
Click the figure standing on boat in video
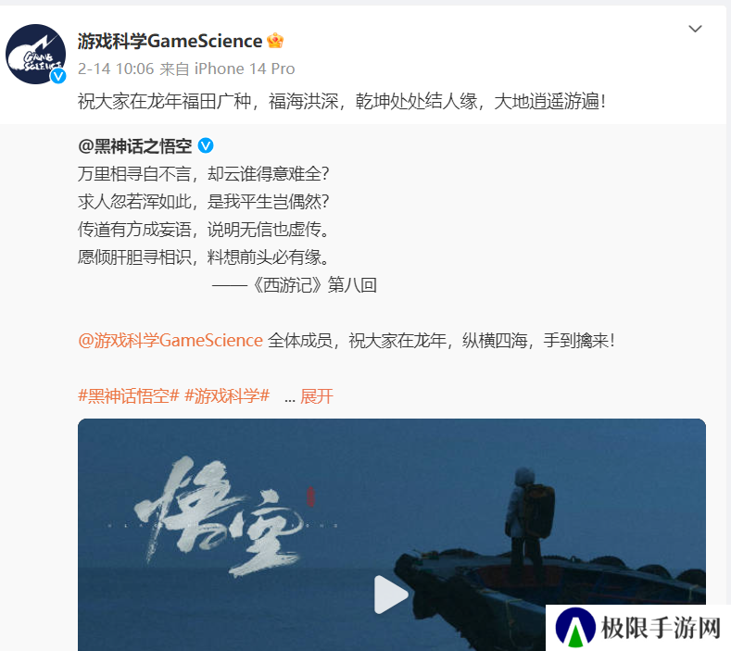click(529, 520)
